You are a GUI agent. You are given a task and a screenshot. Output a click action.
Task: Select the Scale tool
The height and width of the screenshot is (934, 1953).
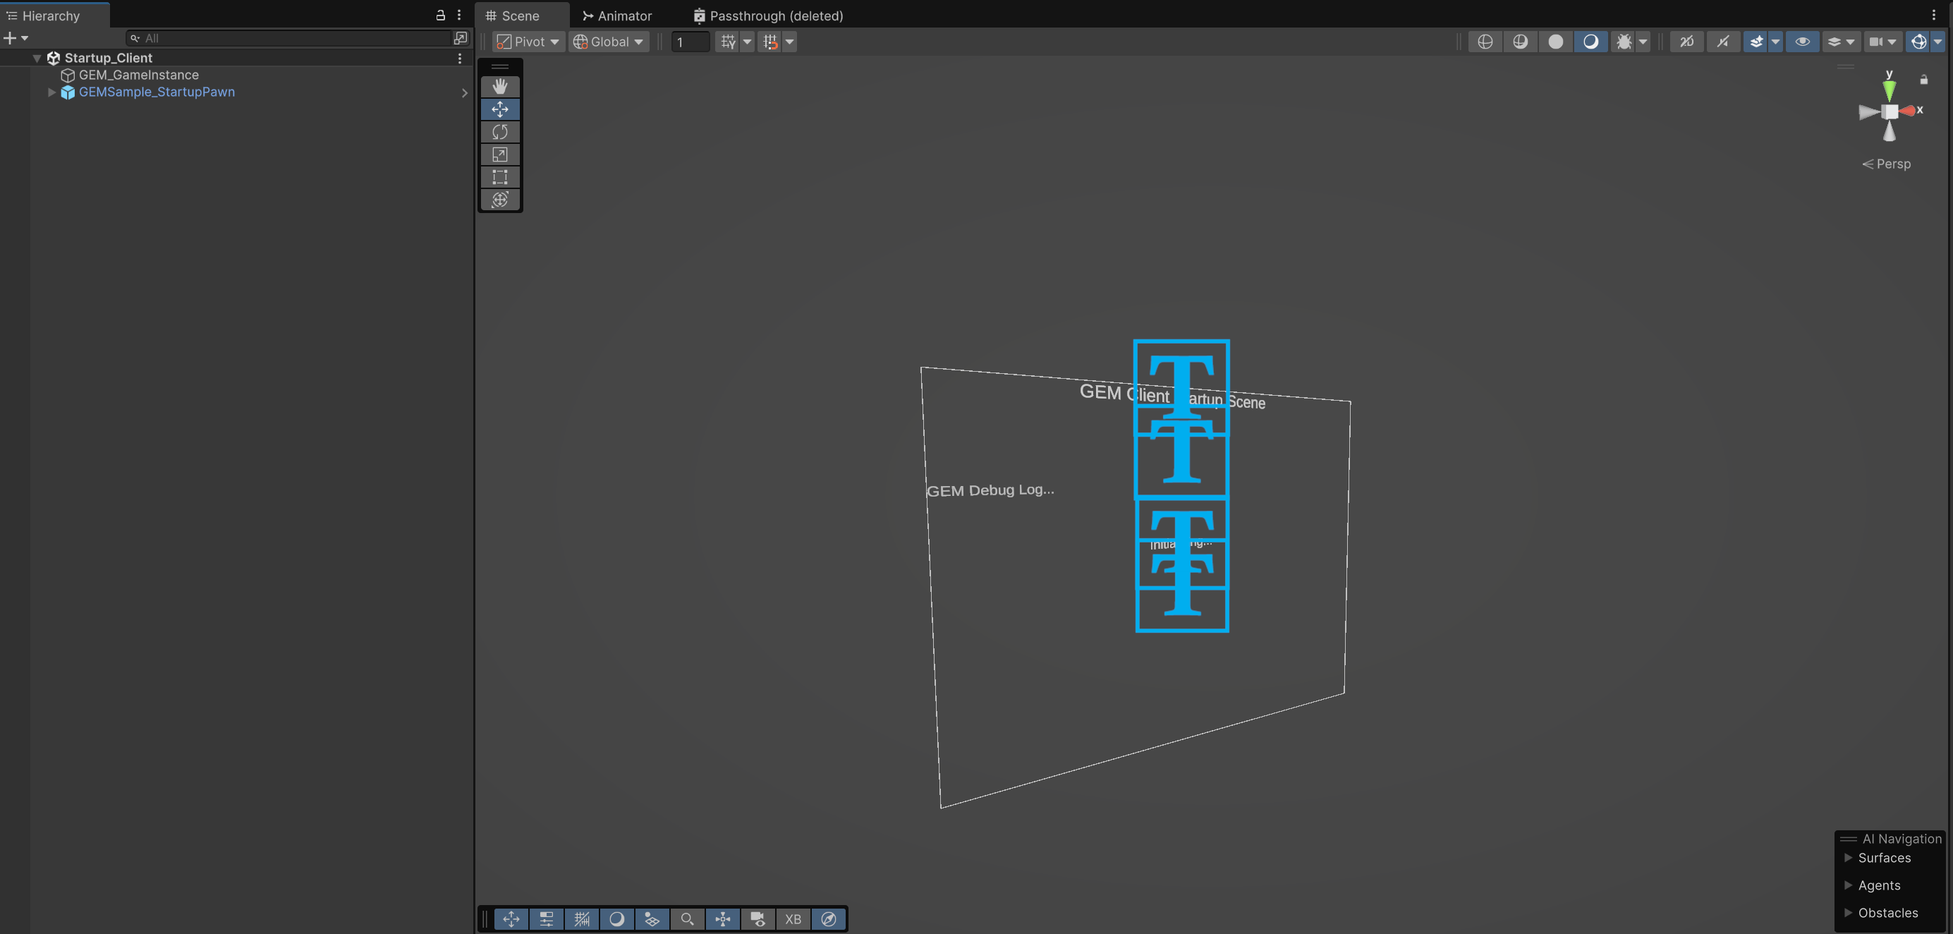(x=499, y=154)
